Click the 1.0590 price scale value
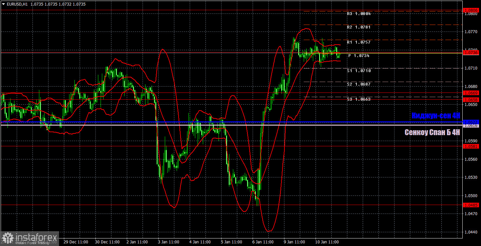The image size is (481, 246). click(x=471, y=141)
